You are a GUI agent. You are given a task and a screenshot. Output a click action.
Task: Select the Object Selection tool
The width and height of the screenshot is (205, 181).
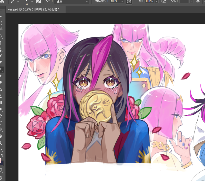coord(1,50)
